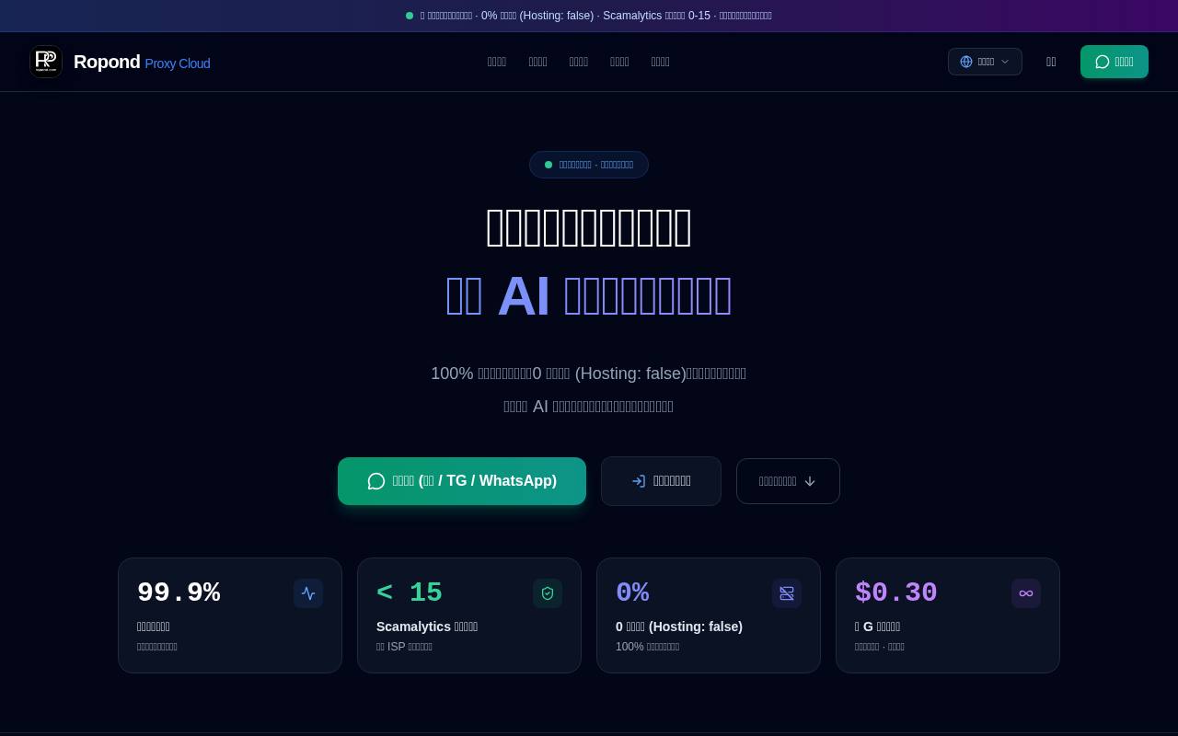This screenshot has height=736, width=1178.
Task: Click the "0%" stat value
Action: click(x=632, y=593)
